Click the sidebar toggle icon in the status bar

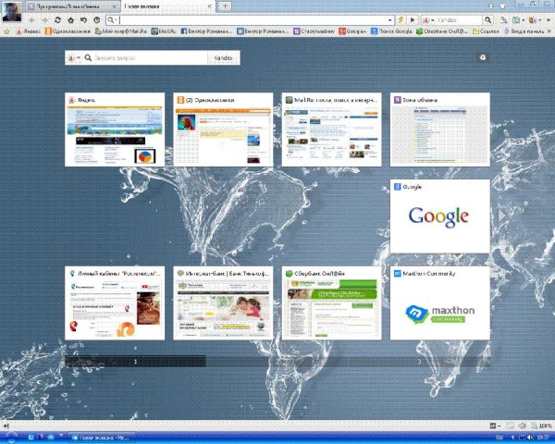6,425
